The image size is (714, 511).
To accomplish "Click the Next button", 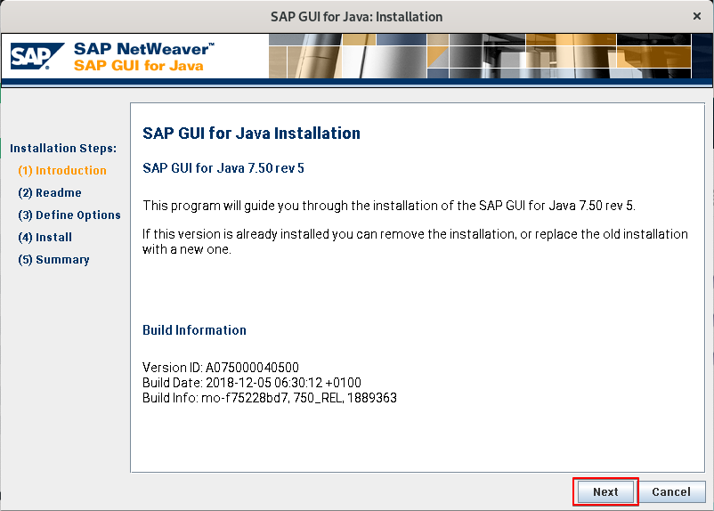I will click(x=605, y=492).
